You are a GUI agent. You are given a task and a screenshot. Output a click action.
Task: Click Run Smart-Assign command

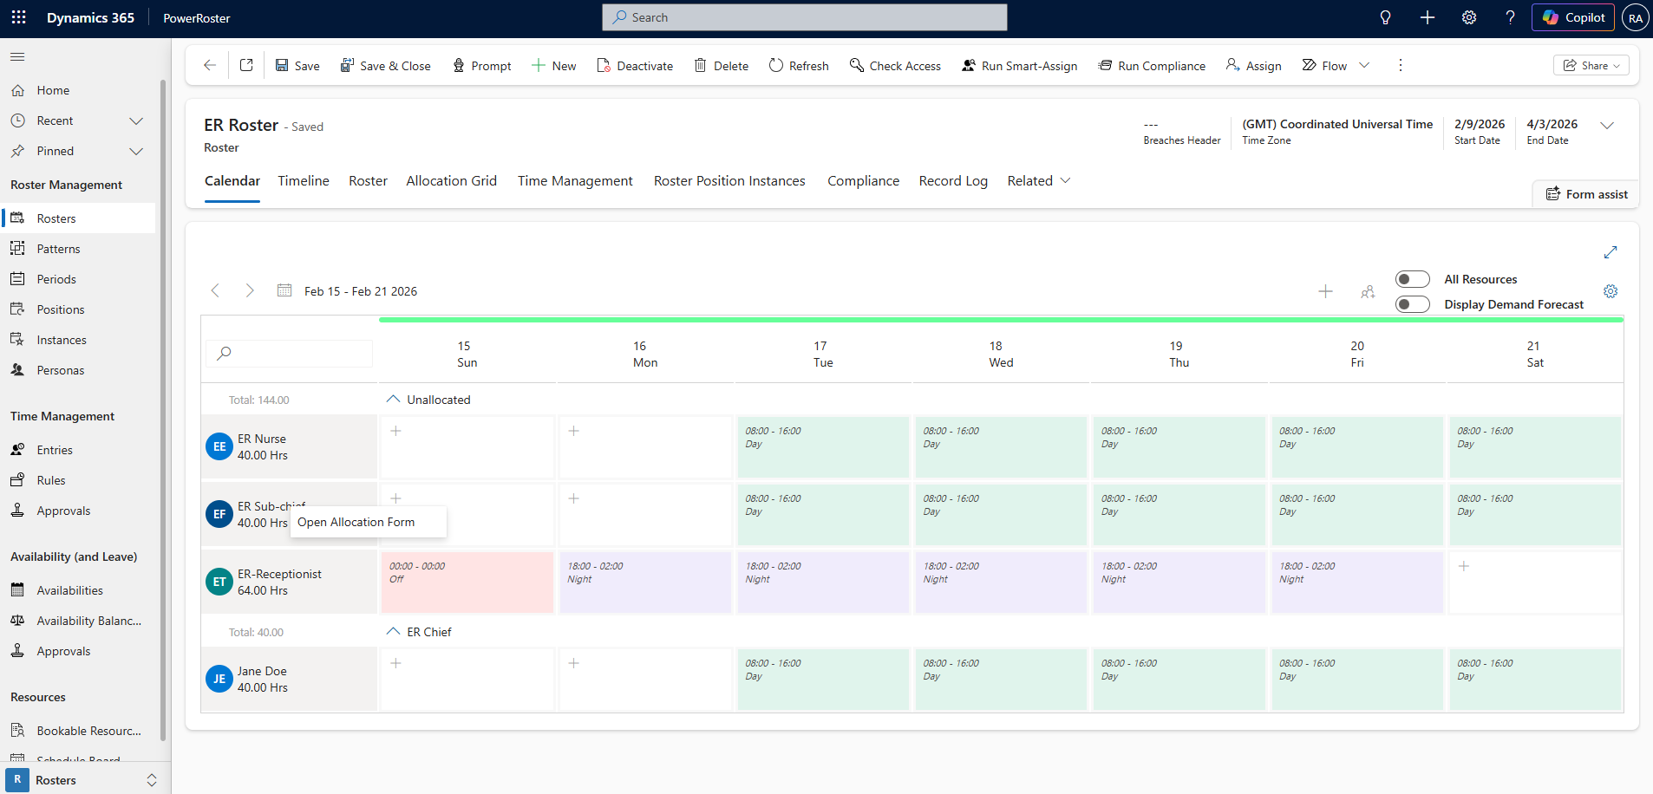1020,65
